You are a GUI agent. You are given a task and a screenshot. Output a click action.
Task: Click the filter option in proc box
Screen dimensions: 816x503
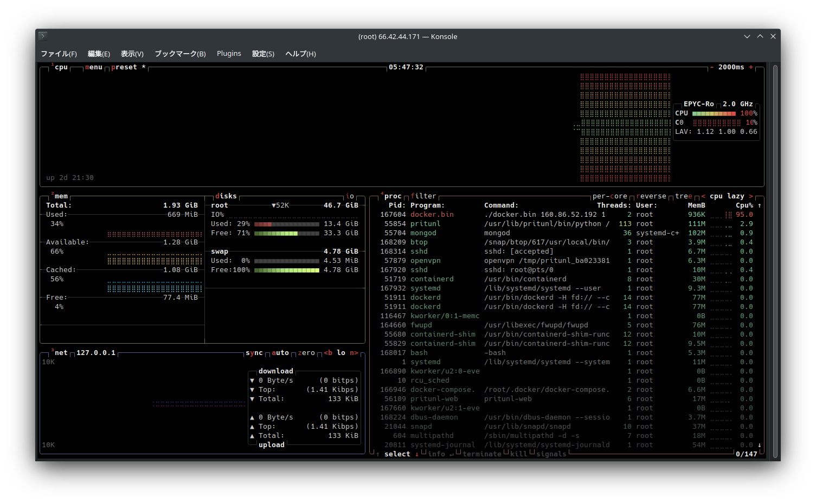point(423,196)
